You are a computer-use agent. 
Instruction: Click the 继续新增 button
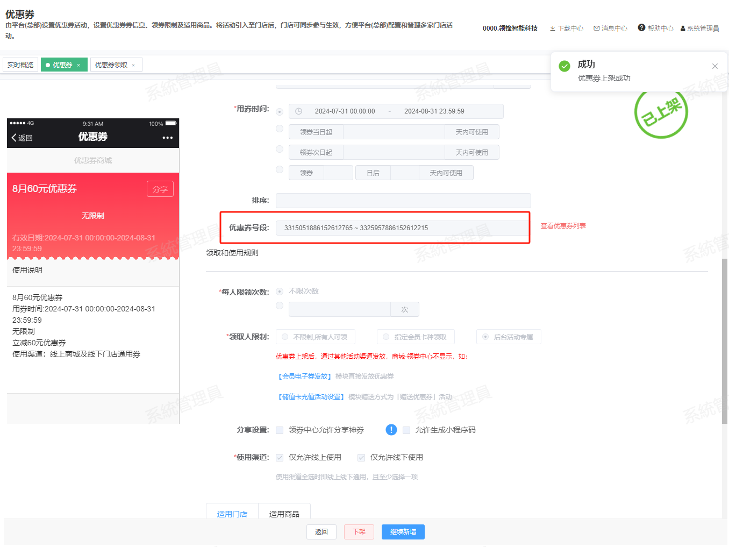(x=403, y=532)
